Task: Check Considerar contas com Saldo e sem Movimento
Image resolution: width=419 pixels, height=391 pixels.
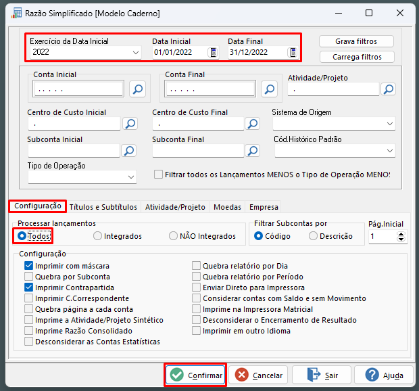Action: [196, 298]
